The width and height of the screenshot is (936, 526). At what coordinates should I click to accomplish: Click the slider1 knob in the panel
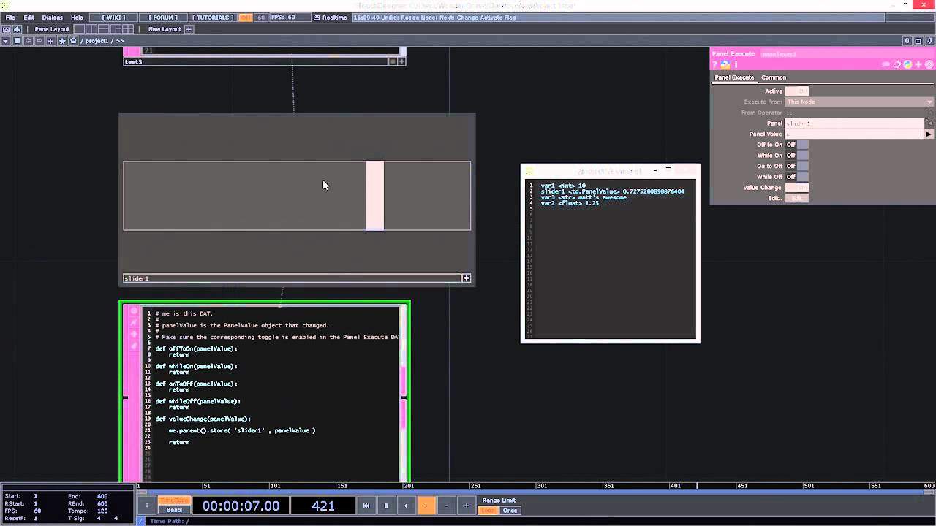(x=374, y=196)
